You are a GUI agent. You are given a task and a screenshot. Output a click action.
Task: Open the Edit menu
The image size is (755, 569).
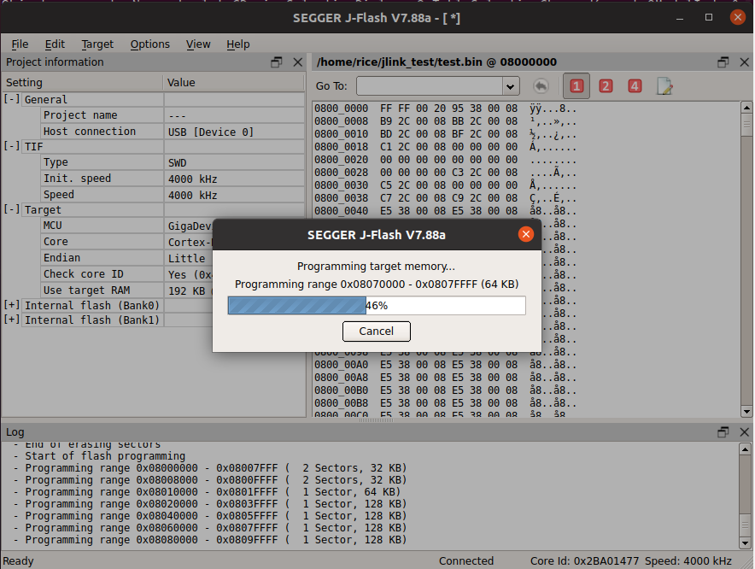(x=55, y=44)
